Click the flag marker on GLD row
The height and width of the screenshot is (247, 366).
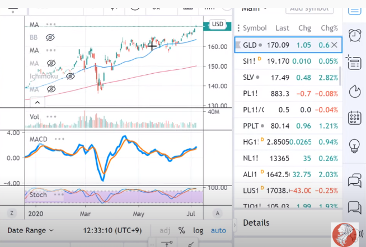pos(238,45)
